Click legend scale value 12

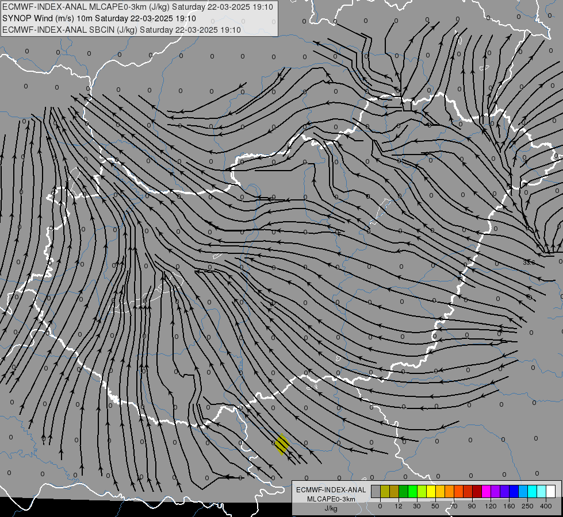point(398,506)
